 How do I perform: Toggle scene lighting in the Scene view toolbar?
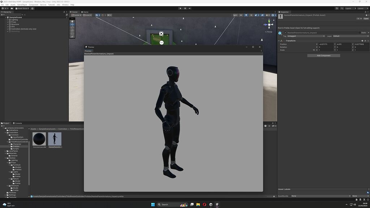[246, 15]
